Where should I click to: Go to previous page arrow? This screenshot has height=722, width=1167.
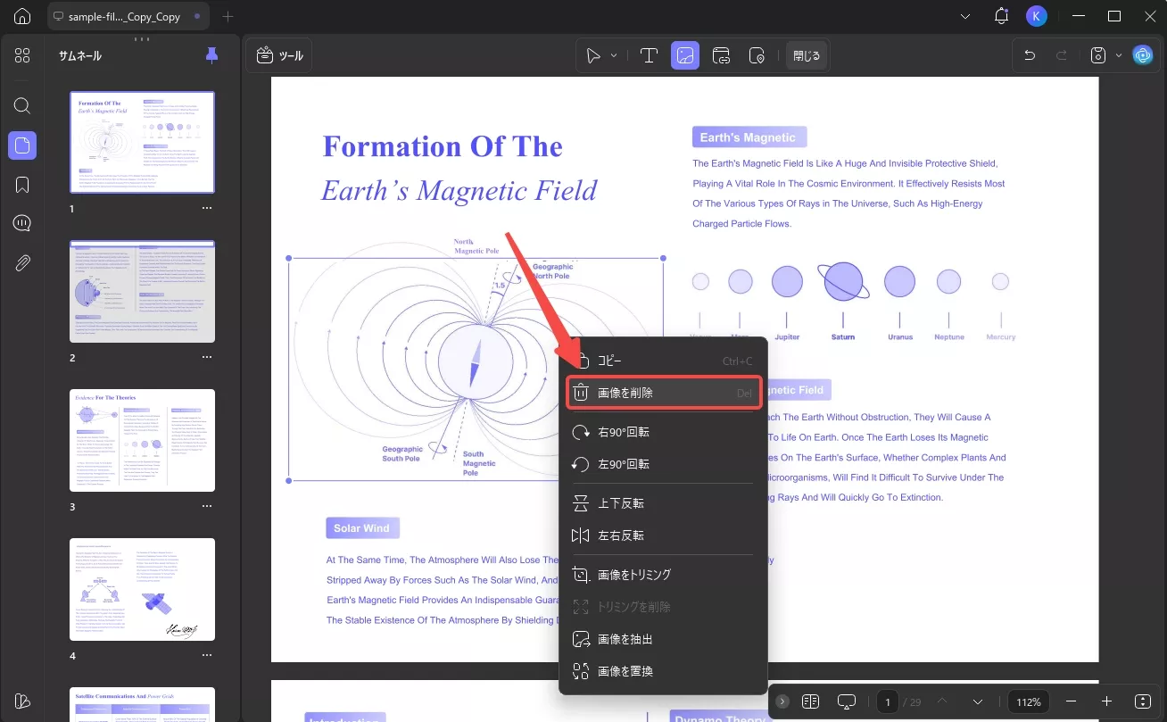pos(942,701)
